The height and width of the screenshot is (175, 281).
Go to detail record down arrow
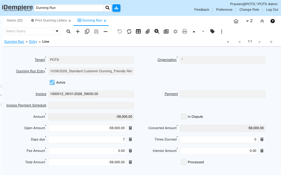point(203,32)
